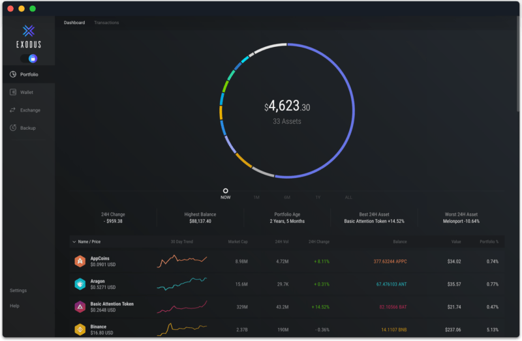Click the AppCoins asset icon
This screenshot has width=522, height=341.
(80, 261)
